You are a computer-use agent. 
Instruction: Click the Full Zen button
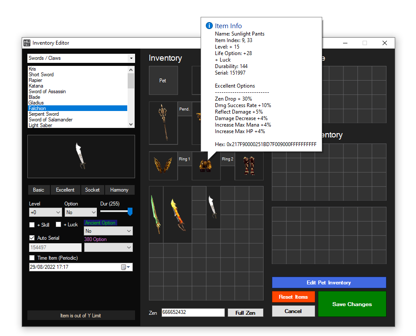pos(245,313)
